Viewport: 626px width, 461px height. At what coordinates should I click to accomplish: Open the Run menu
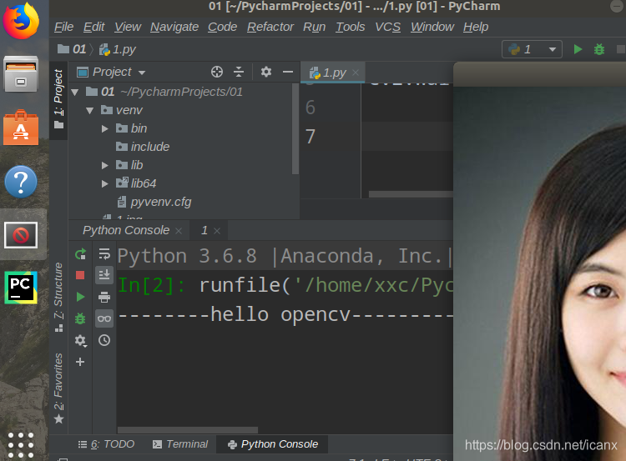[314, 27]
